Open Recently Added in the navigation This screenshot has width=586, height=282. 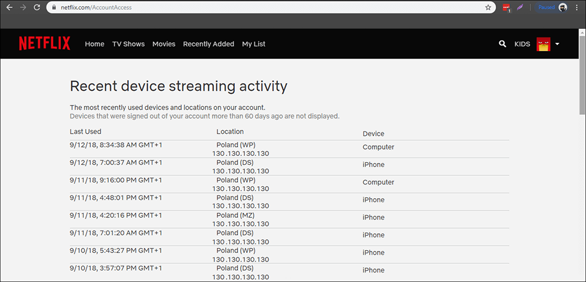[209, 44]
